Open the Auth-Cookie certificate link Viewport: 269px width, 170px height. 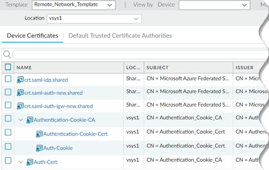[58, 148]
